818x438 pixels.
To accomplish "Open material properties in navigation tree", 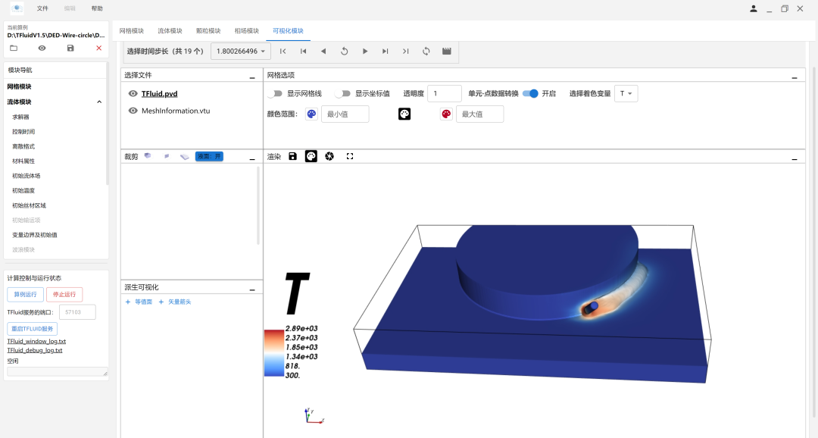I will point(23,161).
